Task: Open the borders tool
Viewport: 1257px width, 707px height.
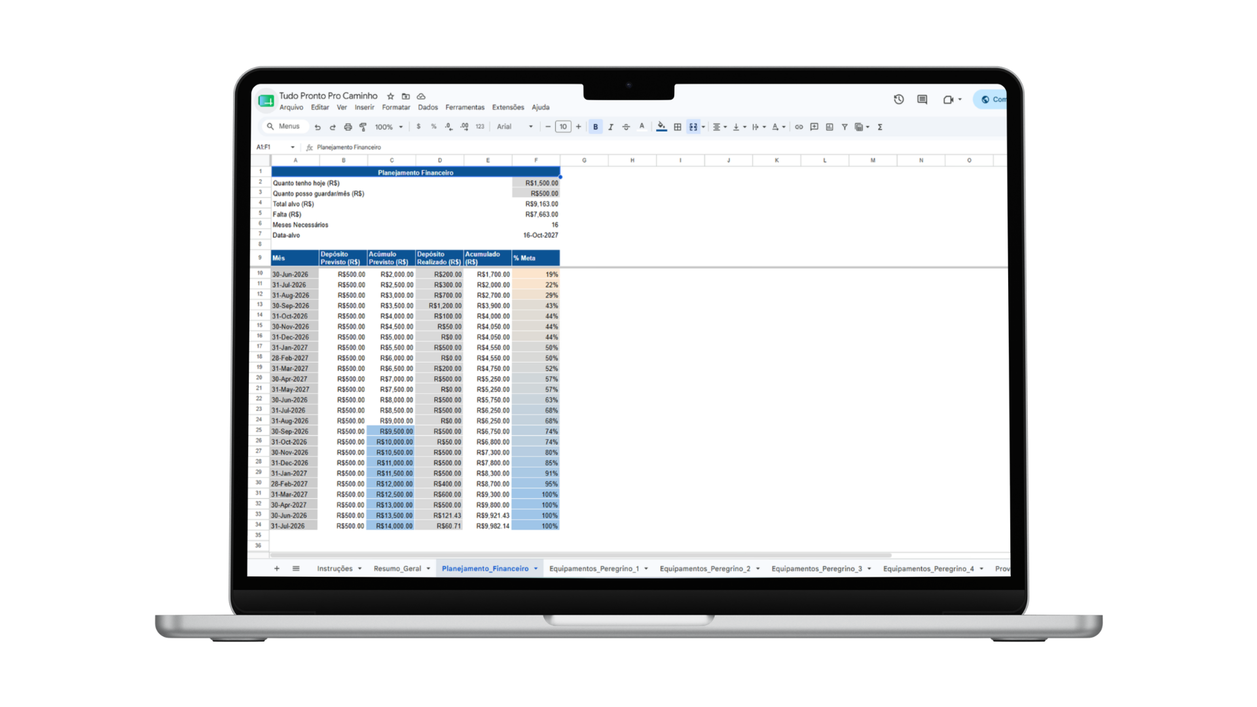Action: (x=678, y=127)
